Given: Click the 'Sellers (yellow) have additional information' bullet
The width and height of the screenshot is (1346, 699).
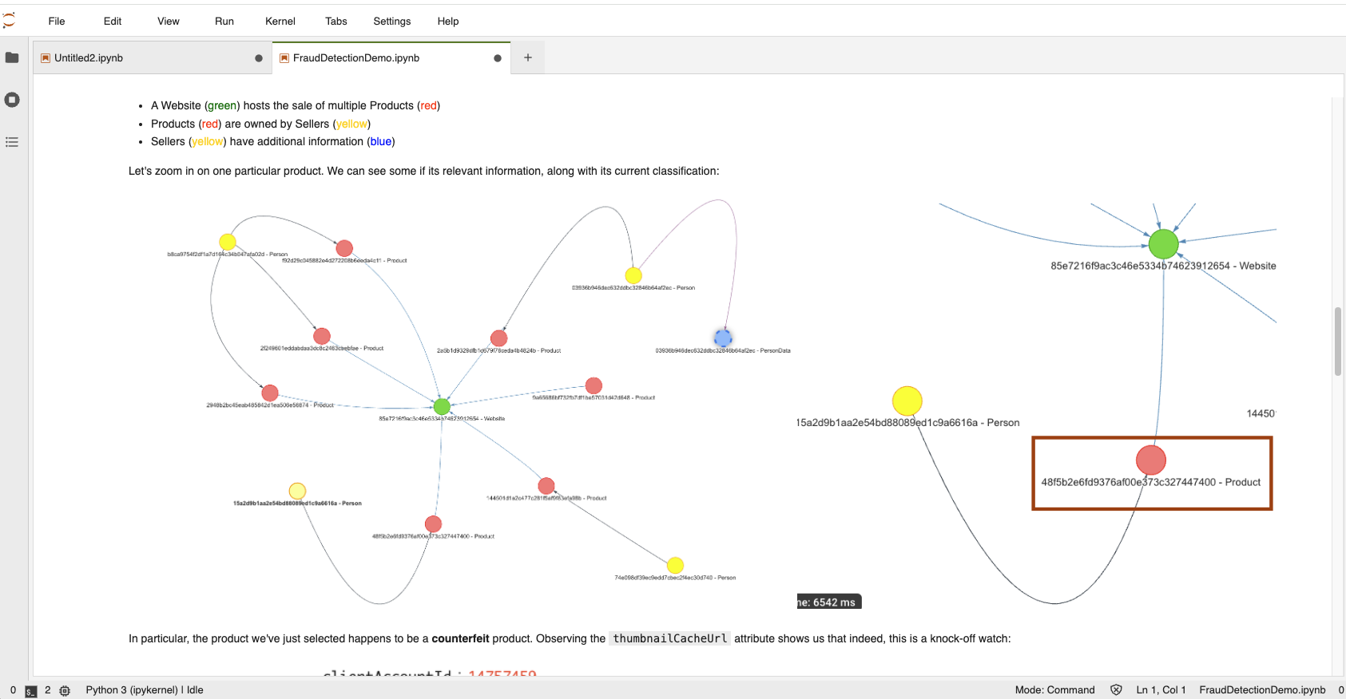Looking at the screenshot, I should [x=273, y=141].
